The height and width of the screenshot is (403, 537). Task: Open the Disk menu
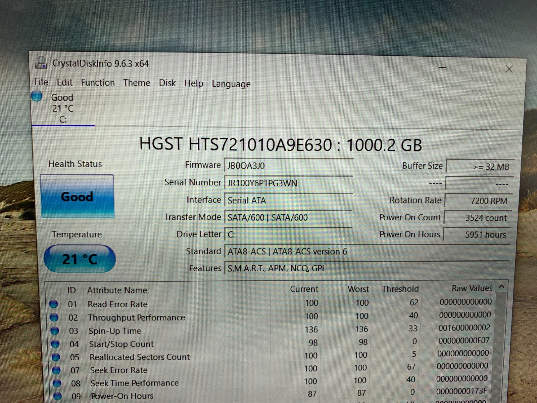[x=167, y=83]
